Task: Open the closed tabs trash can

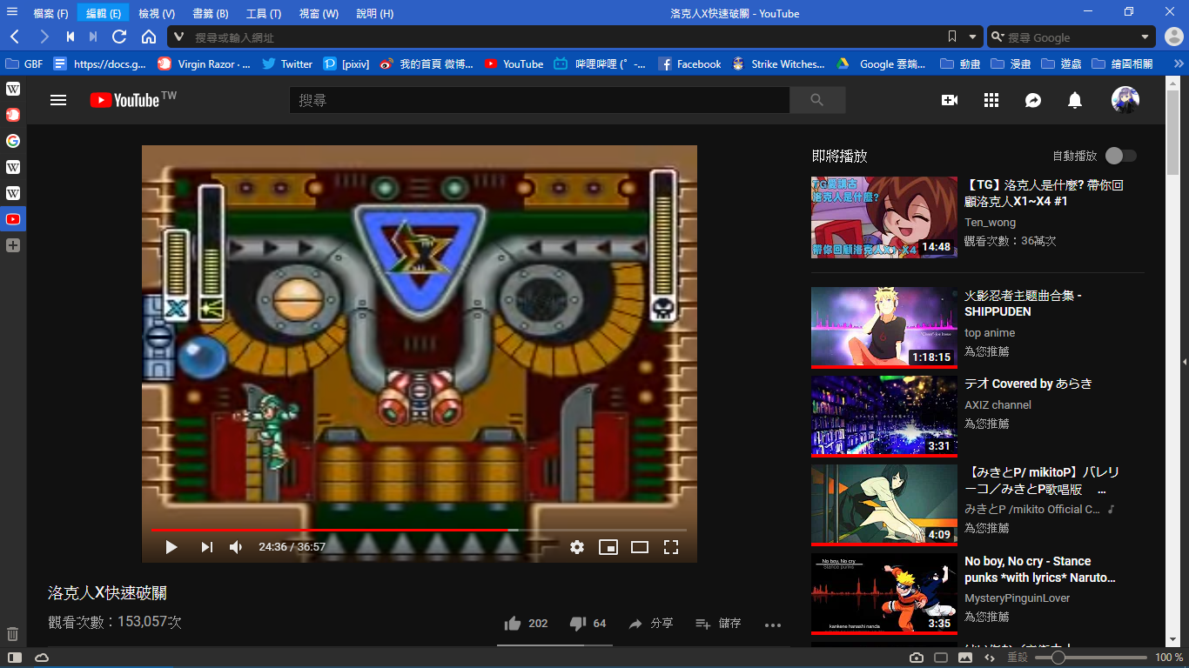Action: pyautogui.click(x=13, y=634)
